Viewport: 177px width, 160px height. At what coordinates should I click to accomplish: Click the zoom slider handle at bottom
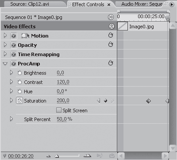tap(57, 156)
